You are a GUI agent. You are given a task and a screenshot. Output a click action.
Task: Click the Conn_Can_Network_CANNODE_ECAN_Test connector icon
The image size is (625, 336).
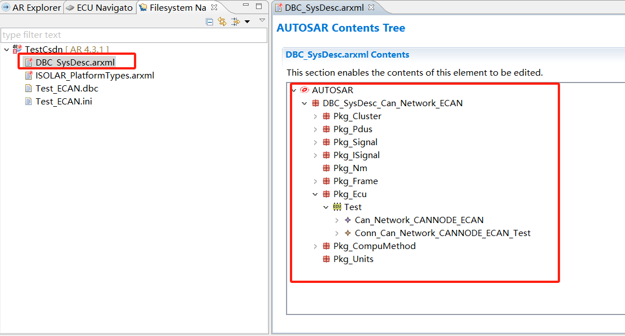pos(348,233)
